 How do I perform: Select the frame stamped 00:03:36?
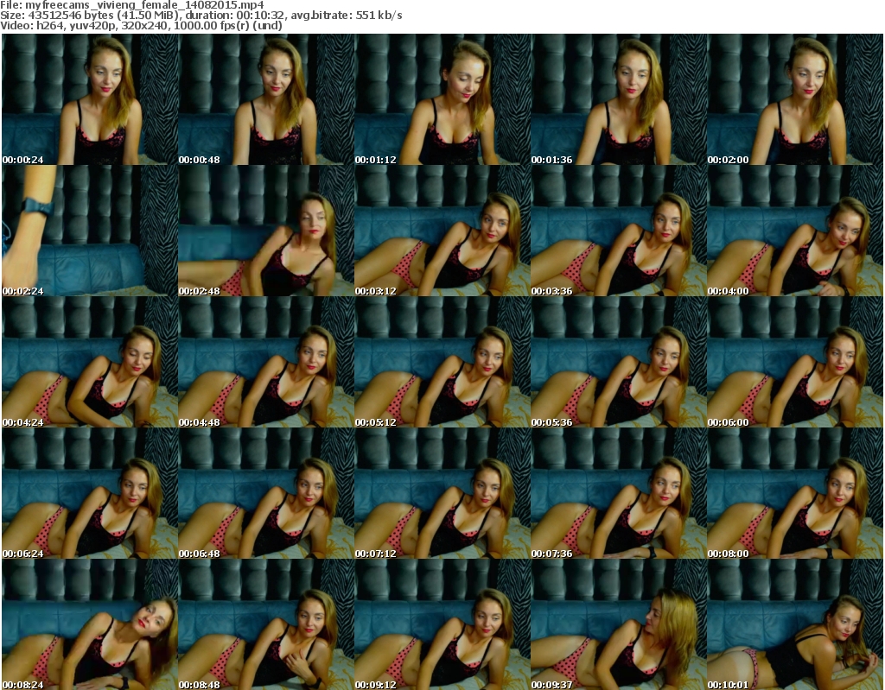(x=619, y=231)
